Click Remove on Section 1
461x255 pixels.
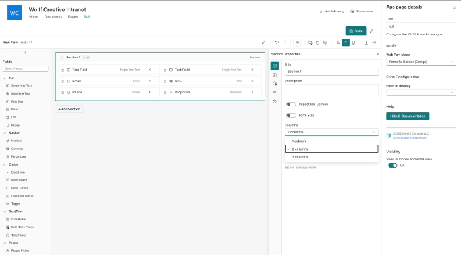click(255, 57)
